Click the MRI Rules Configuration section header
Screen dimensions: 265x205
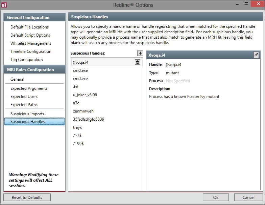(x=34, y=70)
